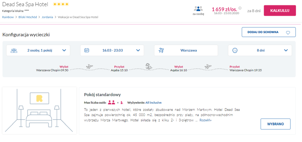Viewport: 302px width, 142px height.
Task: Expand room description with Rozwiń»
Action: [x=205, y=120]
